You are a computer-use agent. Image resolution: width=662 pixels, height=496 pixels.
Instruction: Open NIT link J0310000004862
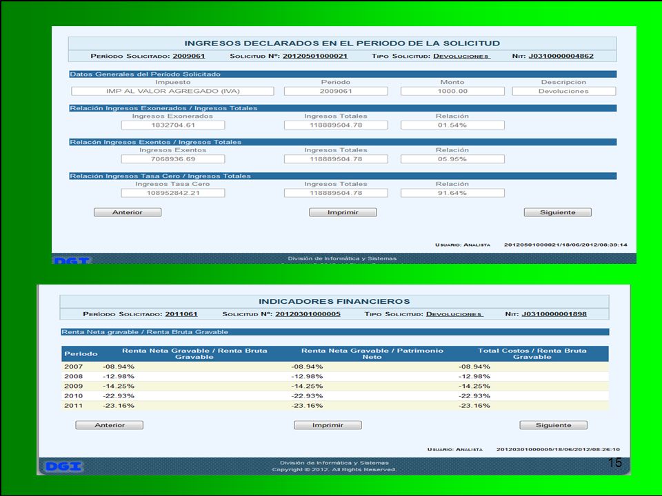pyautogui.click(x=561, y=56)
